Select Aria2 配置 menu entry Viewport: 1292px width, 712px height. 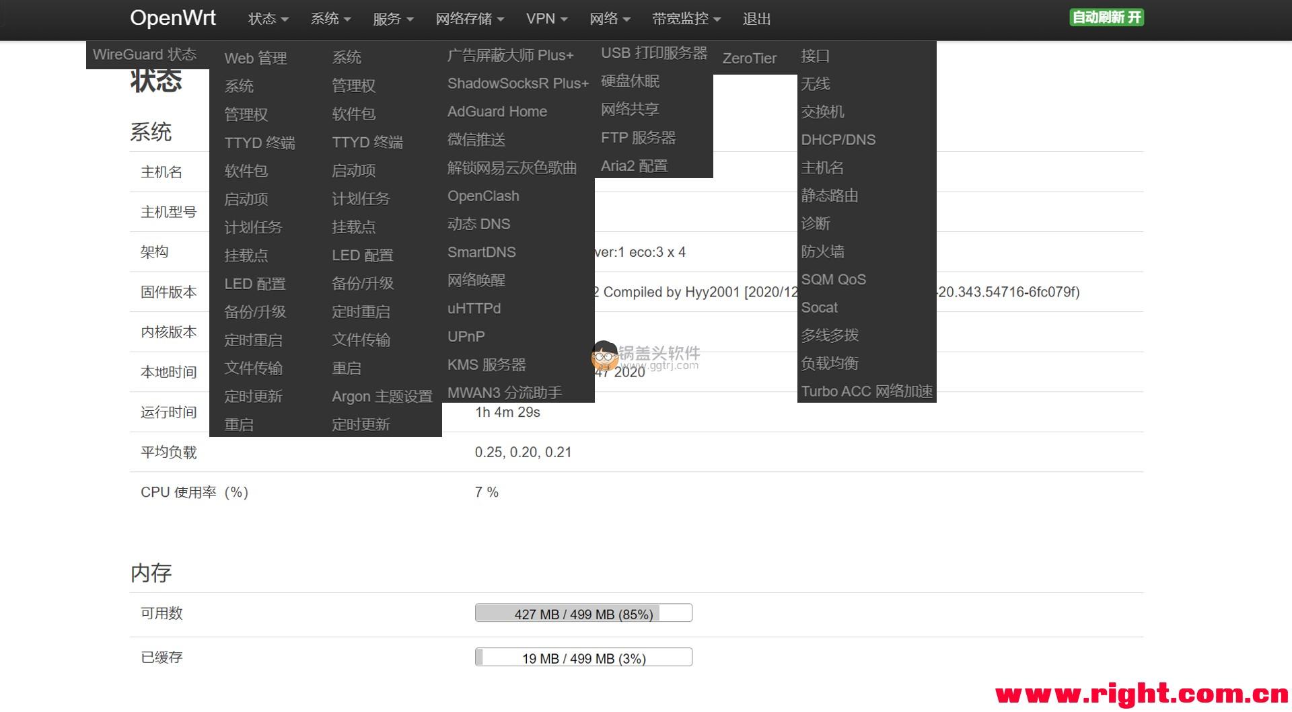click(x=634, y=165)
